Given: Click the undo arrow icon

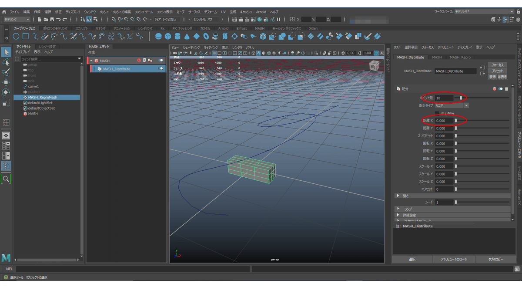Looking at the screenshot, I should [x=58, y=19].
